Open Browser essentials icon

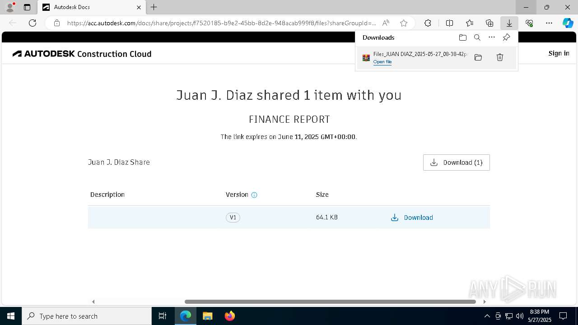point(529,23)
